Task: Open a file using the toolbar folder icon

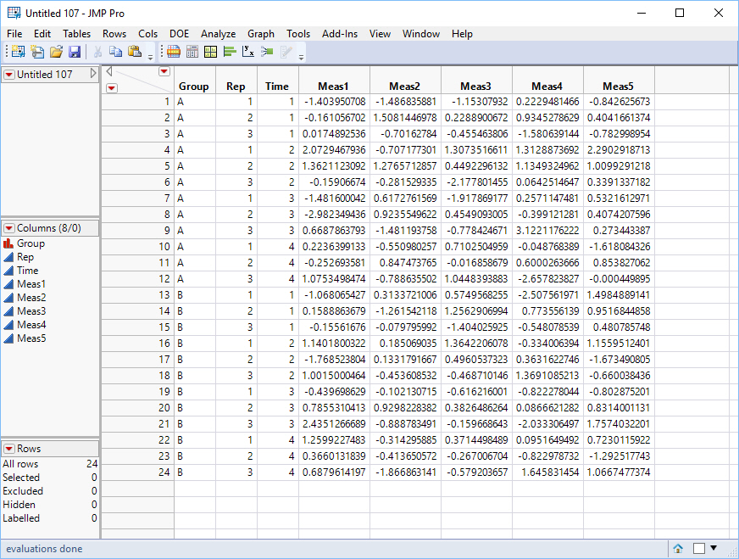Action: pos(57,52)
